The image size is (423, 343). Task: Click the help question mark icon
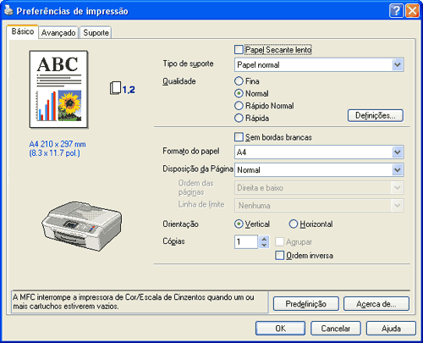pyautogui.click(x=396, y=11)
